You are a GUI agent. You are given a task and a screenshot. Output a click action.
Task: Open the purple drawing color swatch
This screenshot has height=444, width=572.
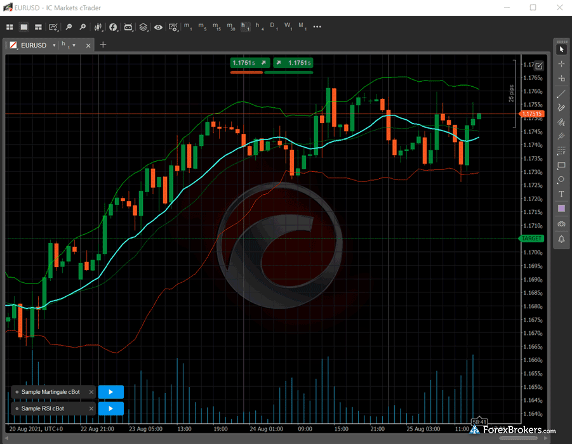tap(561, 209)
